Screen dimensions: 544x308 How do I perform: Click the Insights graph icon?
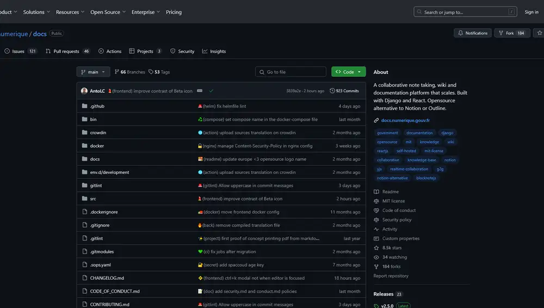point(205,51)
